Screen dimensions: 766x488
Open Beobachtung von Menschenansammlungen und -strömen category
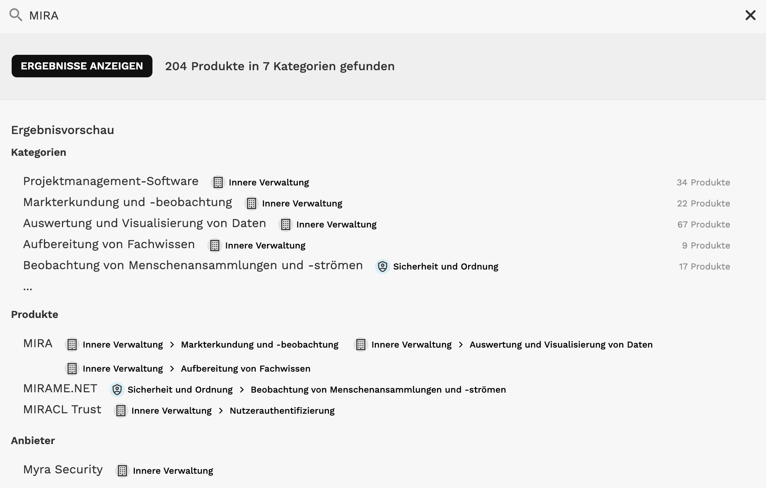click(193, 265)
